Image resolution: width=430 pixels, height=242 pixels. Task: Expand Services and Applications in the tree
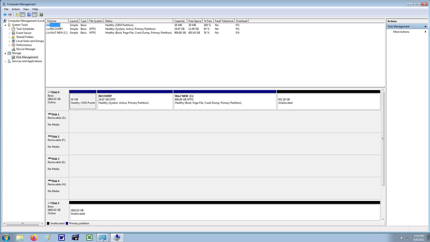5,61
